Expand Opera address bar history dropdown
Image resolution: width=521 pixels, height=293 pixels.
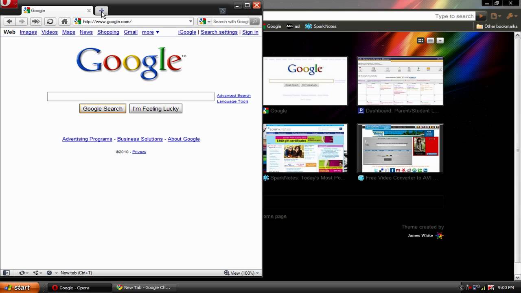pos(190,22)
